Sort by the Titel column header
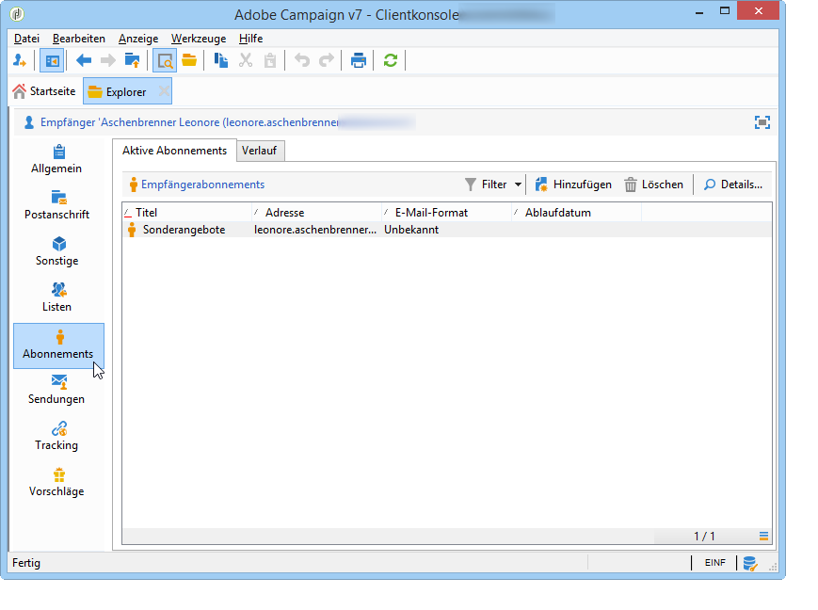The image size is (818, 610). click(x=186, y=213)
